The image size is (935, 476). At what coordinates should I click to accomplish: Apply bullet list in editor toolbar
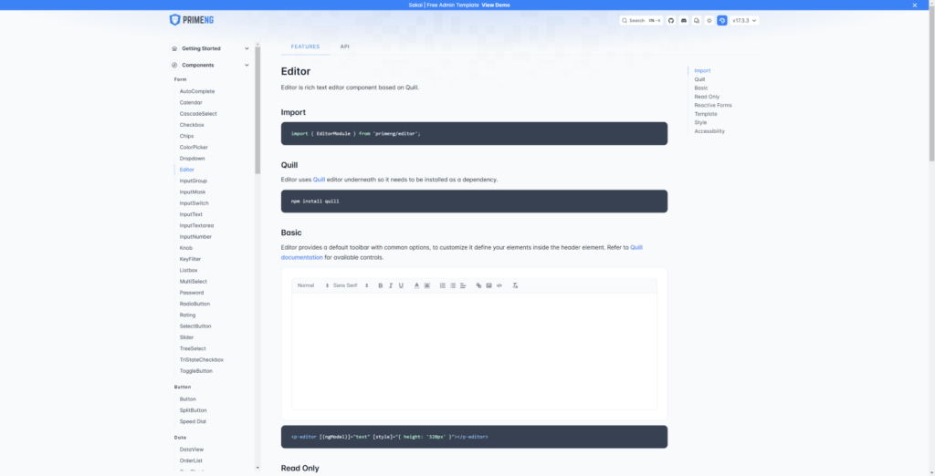point(453,286)
